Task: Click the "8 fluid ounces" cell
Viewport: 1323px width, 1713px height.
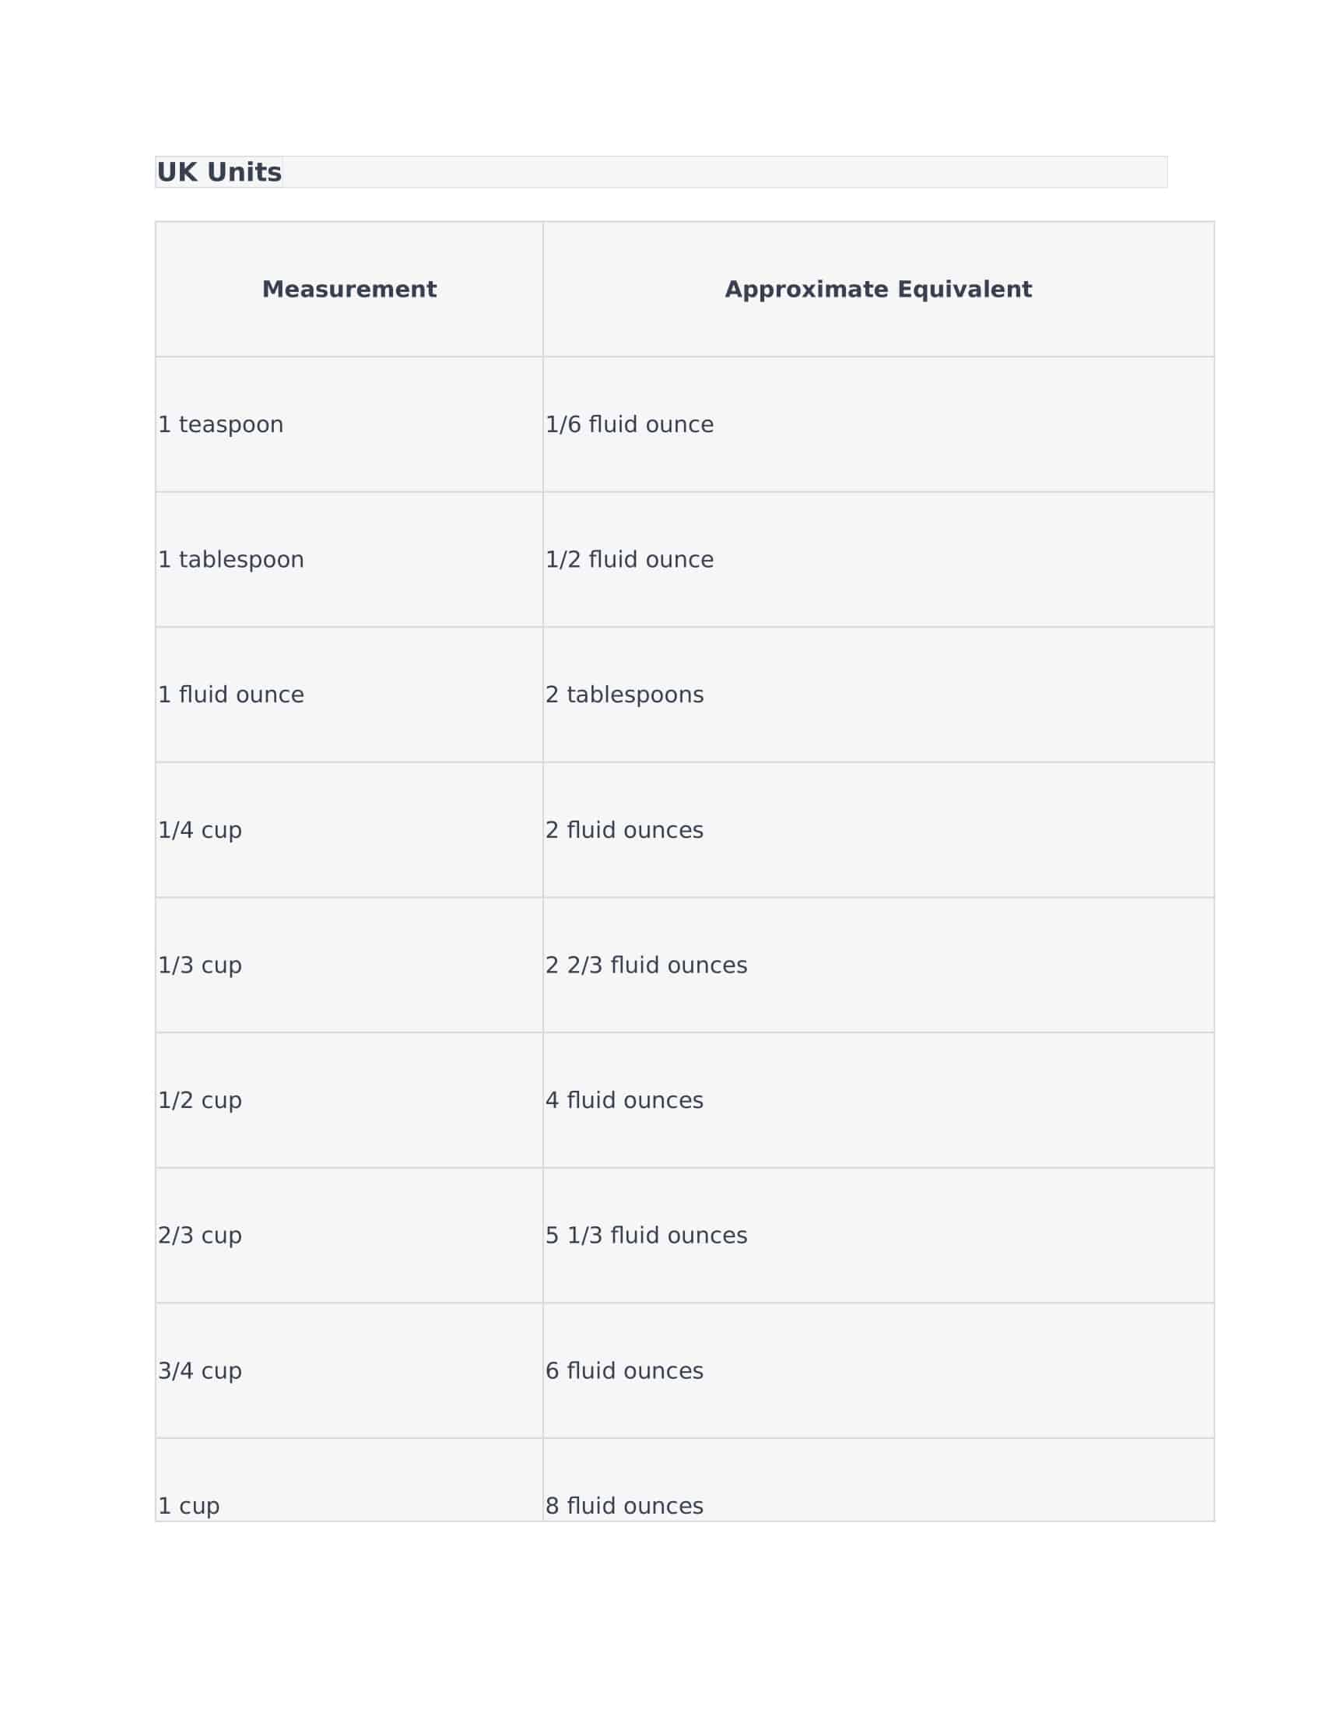Action: point(625,1506)
